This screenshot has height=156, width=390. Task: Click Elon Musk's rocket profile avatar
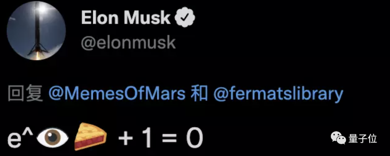click(36, 30)
